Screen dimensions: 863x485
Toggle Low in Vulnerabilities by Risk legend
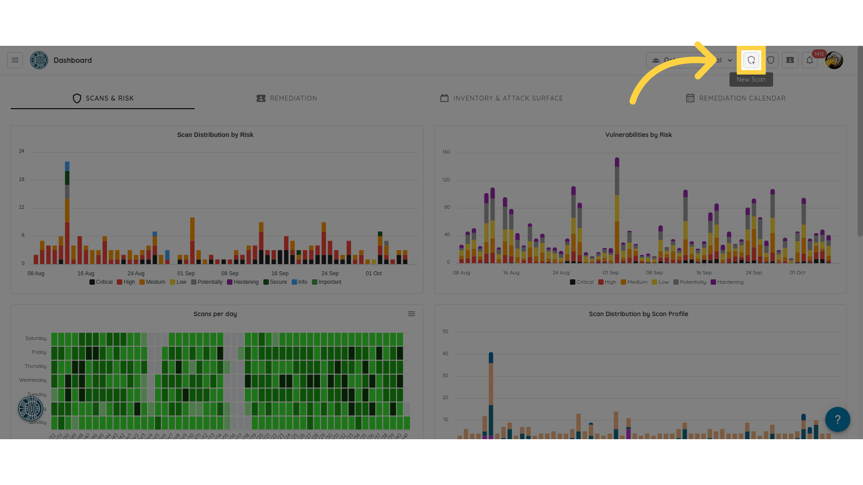[660, 282]
